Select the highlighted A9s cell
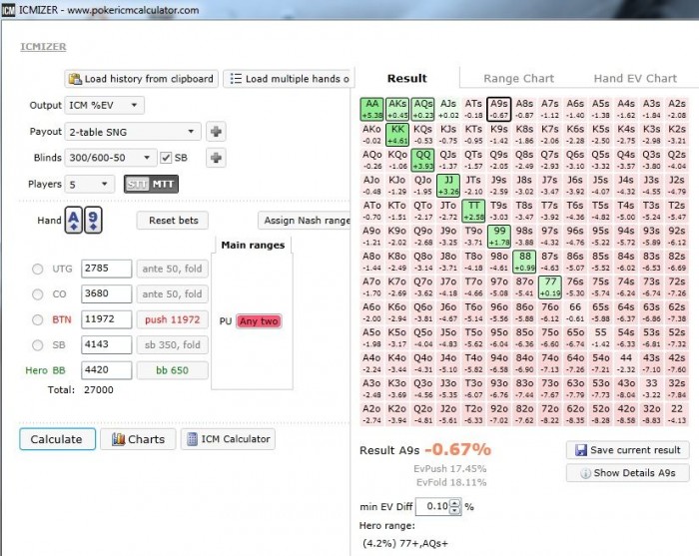The width and height of the screenshot is (699, 556). [499, 109]
